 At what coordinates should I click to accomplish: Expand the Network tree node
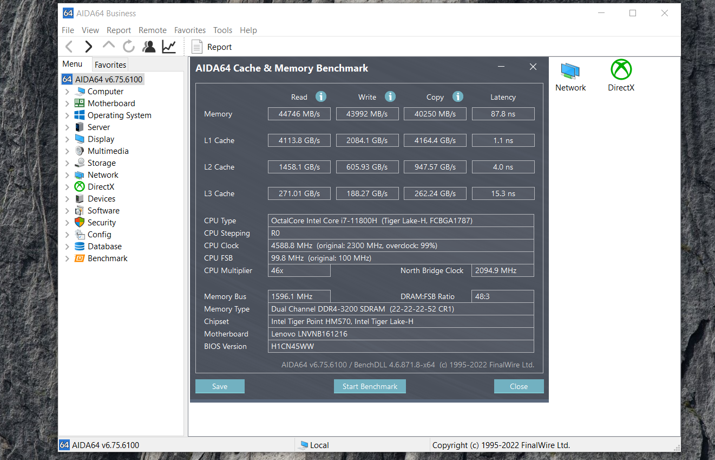[67, 175]
